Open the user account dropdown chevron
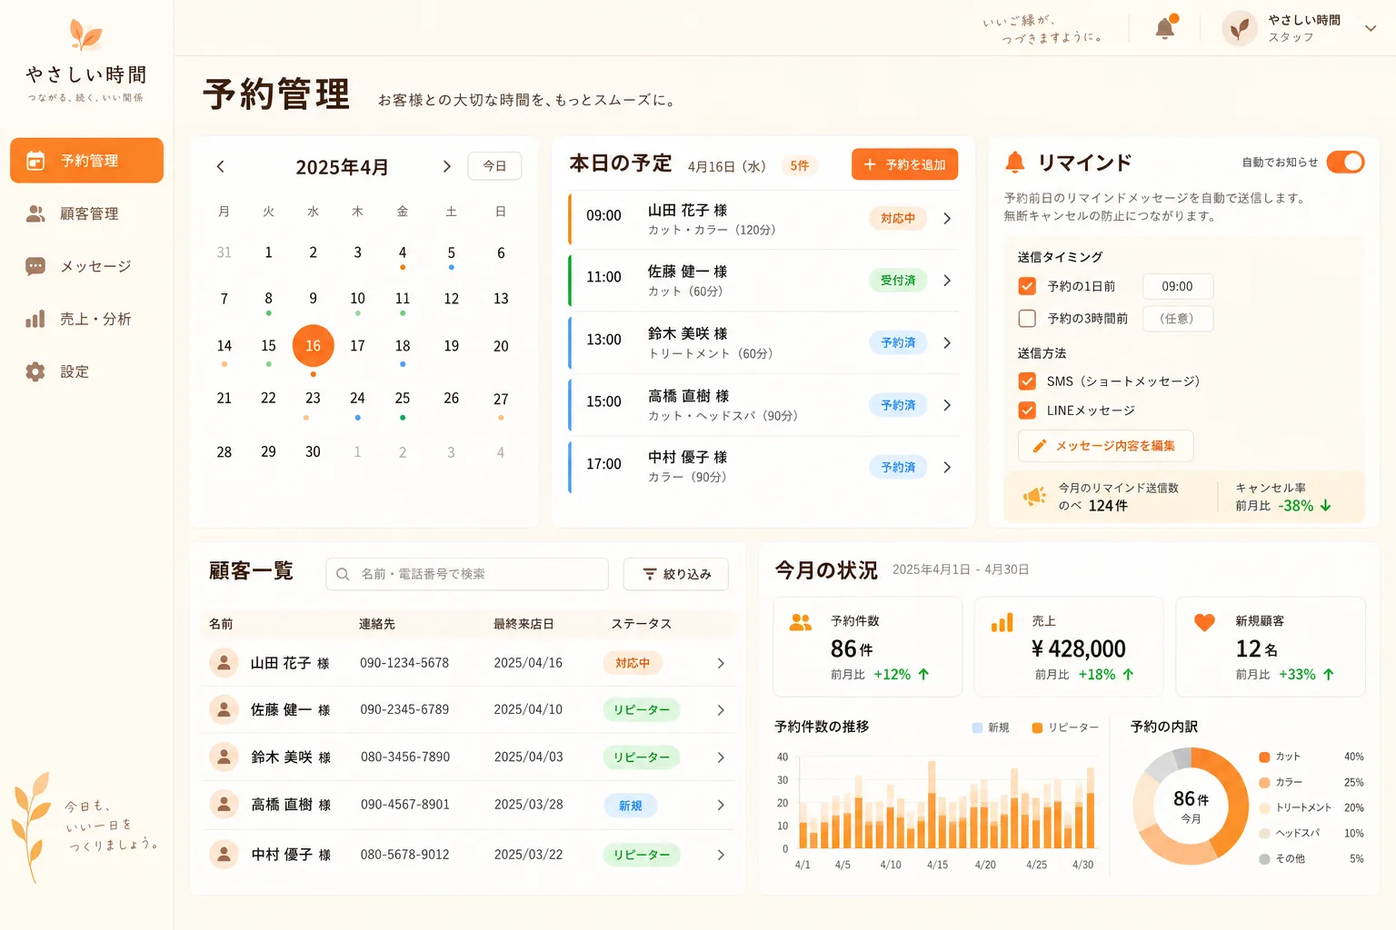1396x930 pixels. click(1371, 28)
